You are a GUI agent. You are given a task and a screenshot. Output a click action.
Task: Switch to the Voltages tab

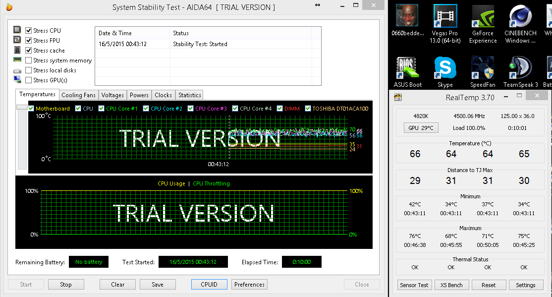pos(112,95)
